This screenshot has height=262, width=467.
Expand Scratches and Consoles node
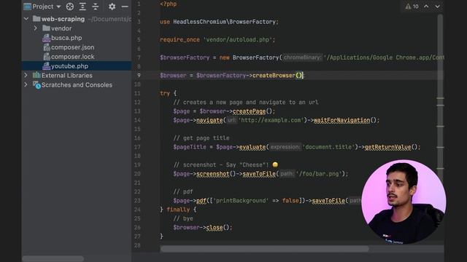[26, 84]
